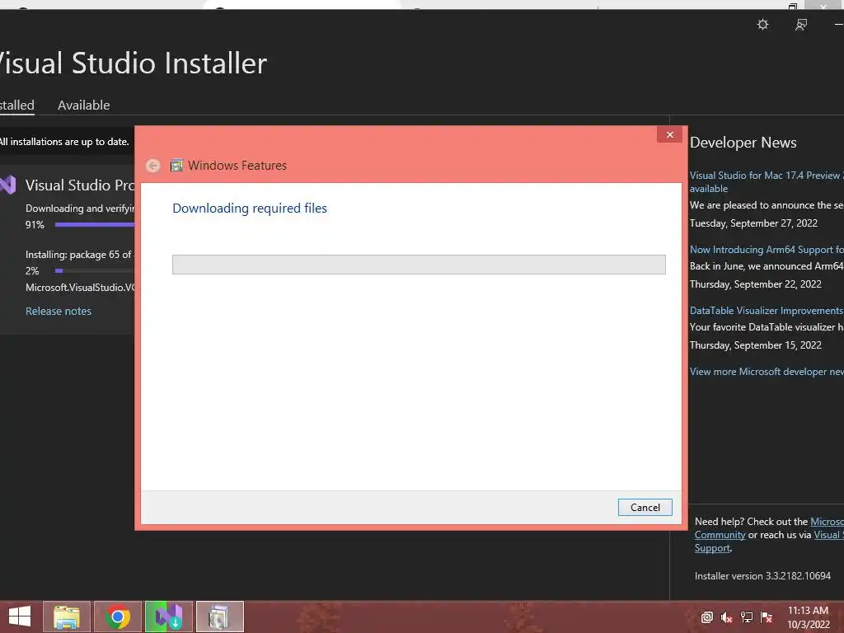Click the network tray icon
Screen dimensions: 844x633
(747, 617)
